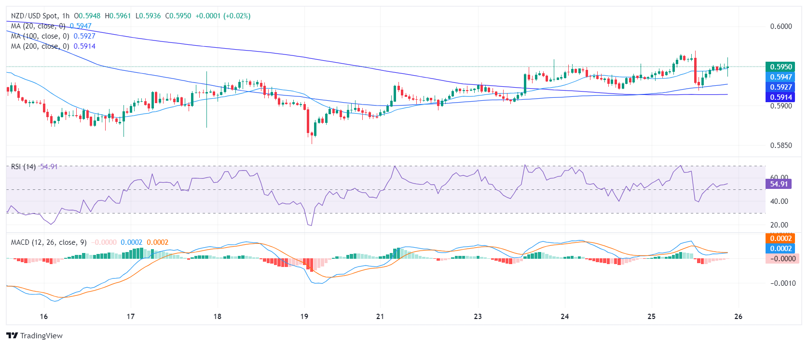The width and height of the screenshot is (808, 346).
Task: Click the light-blue 0.5947 MA price tag
Action: 781,77
